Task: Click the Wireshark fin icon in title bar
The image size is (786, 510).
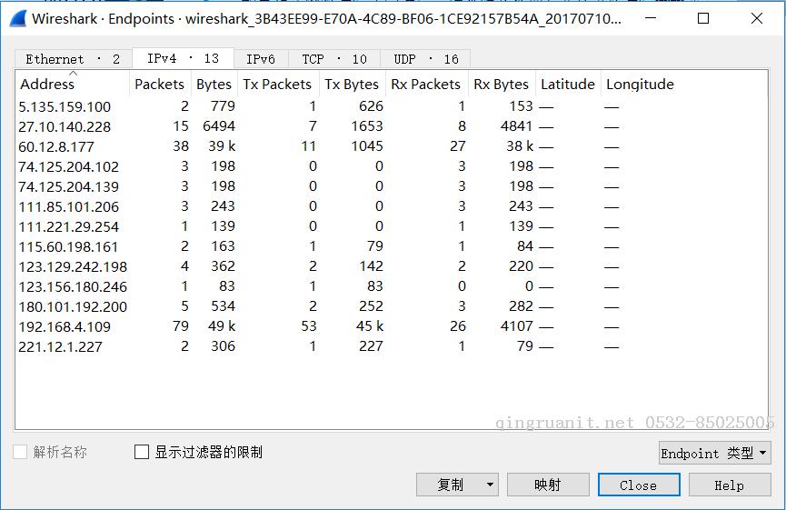Action: point(17,18)
